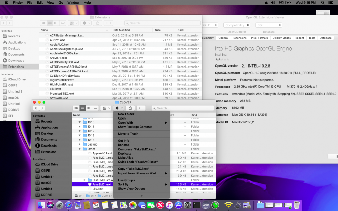Open Spotlight search in the menu bar

(323, 3)
